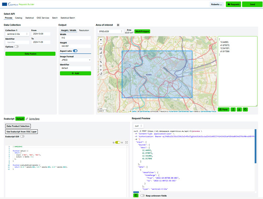
Task: Click the Data Collection Identifier input field
Action: pyautogui.click(x=17, y=42)
